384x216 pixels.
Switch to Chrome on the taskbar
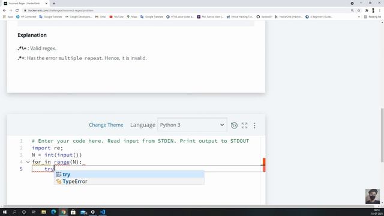tap(64, 212)
